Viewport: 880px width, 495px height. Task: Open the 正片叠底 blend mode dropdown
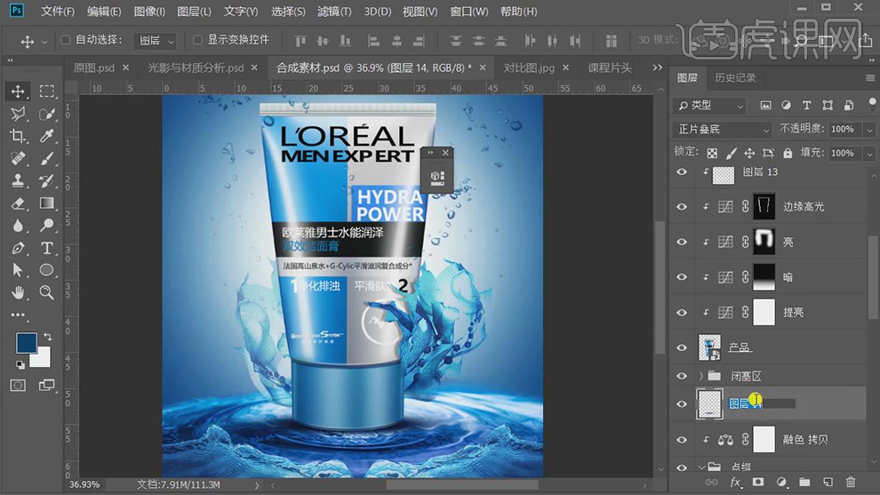[x=723, y=129]
